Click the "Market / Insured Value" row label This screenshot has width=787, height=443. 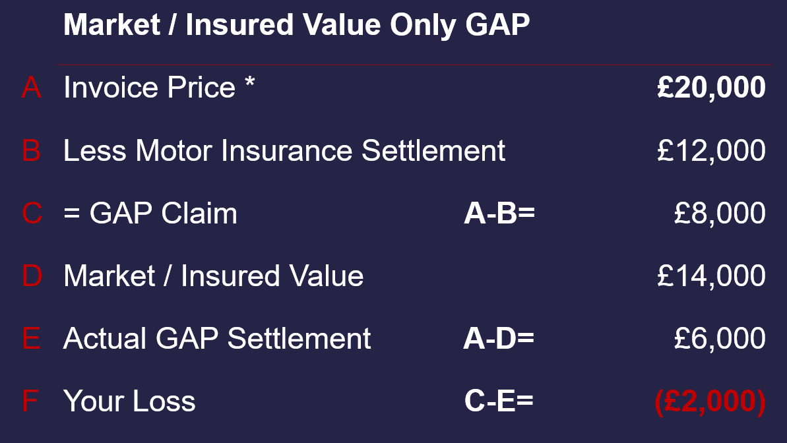(x=213, y=276)
